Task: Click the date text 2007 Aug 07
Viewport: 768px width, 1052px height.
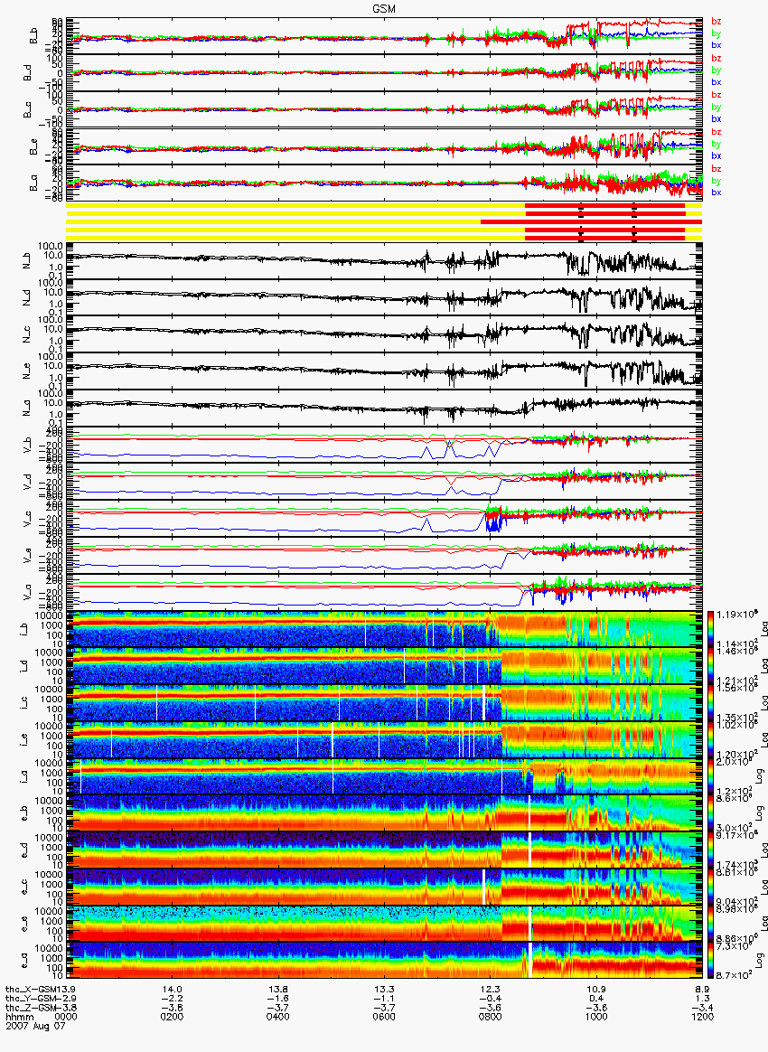Action: [x=35, y=1026]
